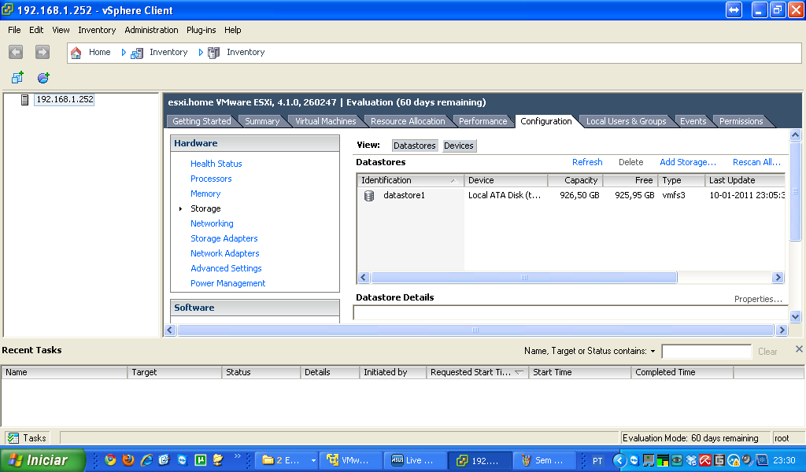Image resolution: width=806 pixels, height=472 pixels.
Task: Select the datastore1 disk icon
Action: click(368, 195)
